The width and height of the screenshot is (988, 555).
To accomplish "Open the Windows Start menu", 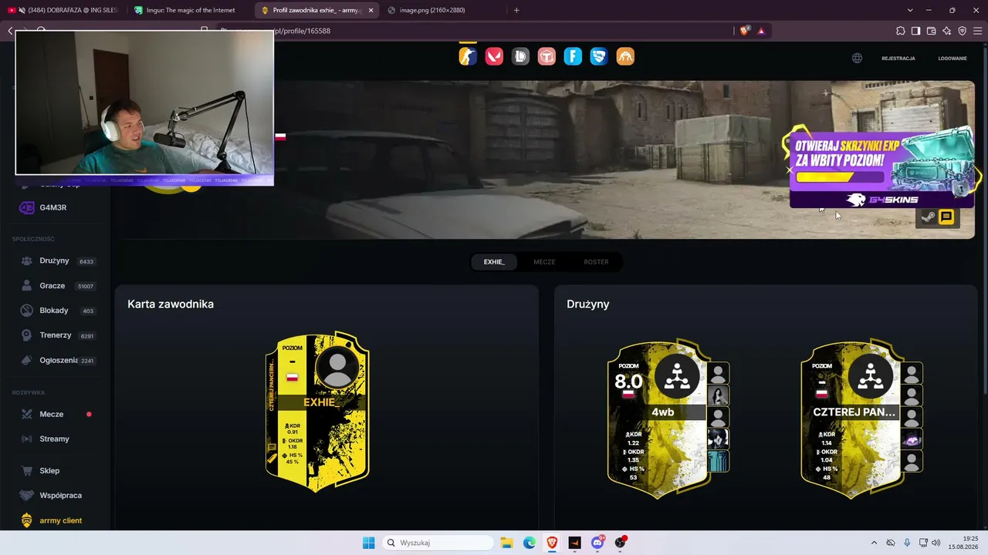I will 369,543.
